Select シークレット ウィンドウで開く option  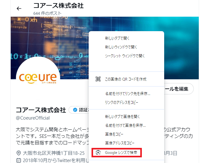point(125,56)
